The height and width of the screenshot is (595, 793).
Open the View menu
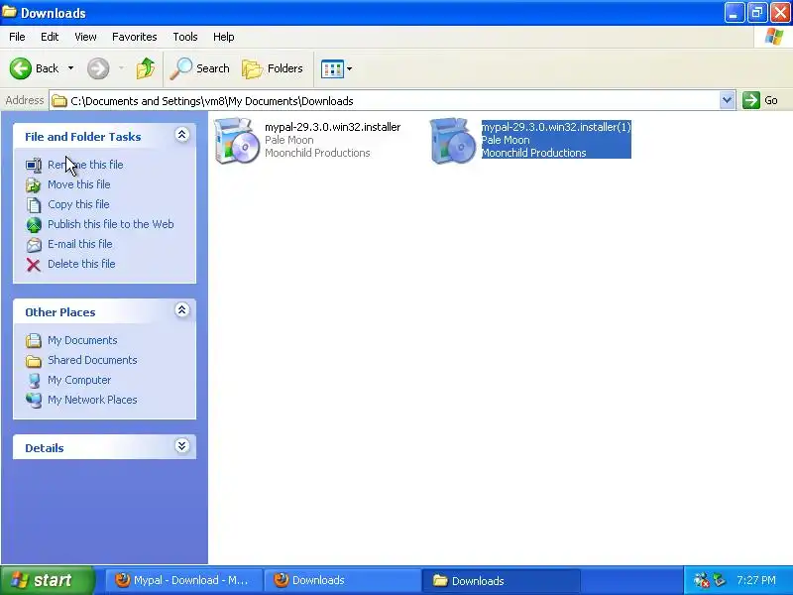click(x=85, y=37)
